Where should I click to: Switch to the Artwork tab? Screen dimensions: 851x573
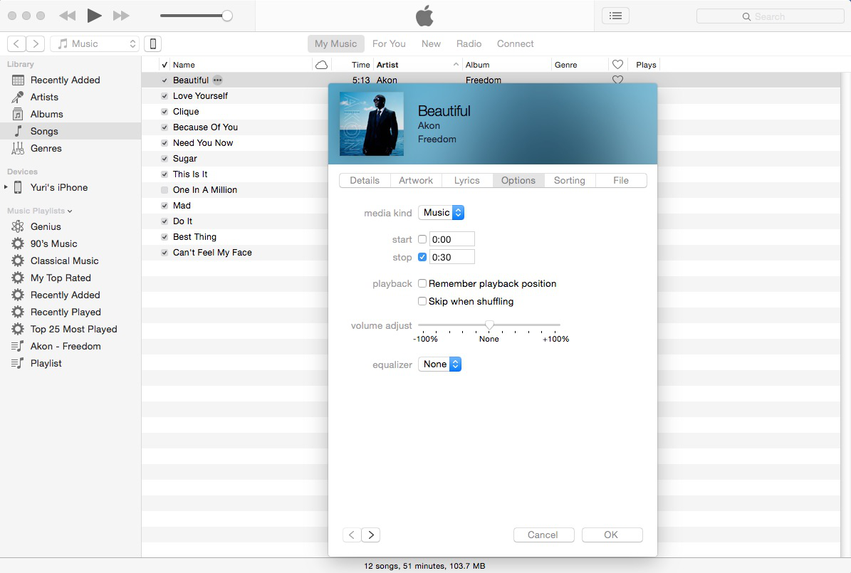point(416,180)
